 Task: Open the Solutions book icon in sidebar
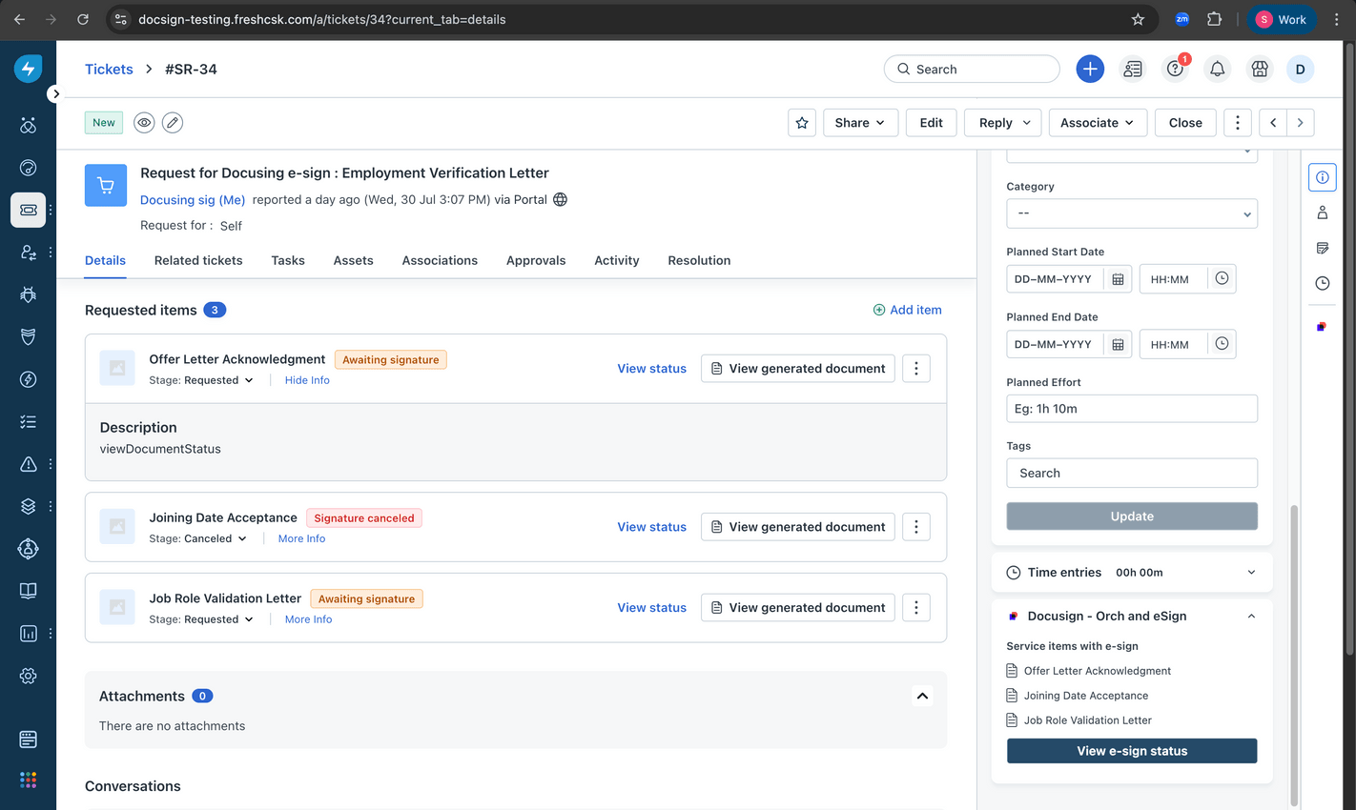29,591
